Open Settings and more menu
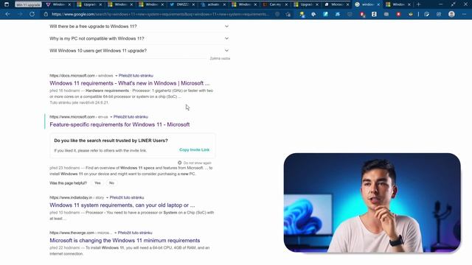The width and height of the screenshot is (472, 265). point(464,14)
